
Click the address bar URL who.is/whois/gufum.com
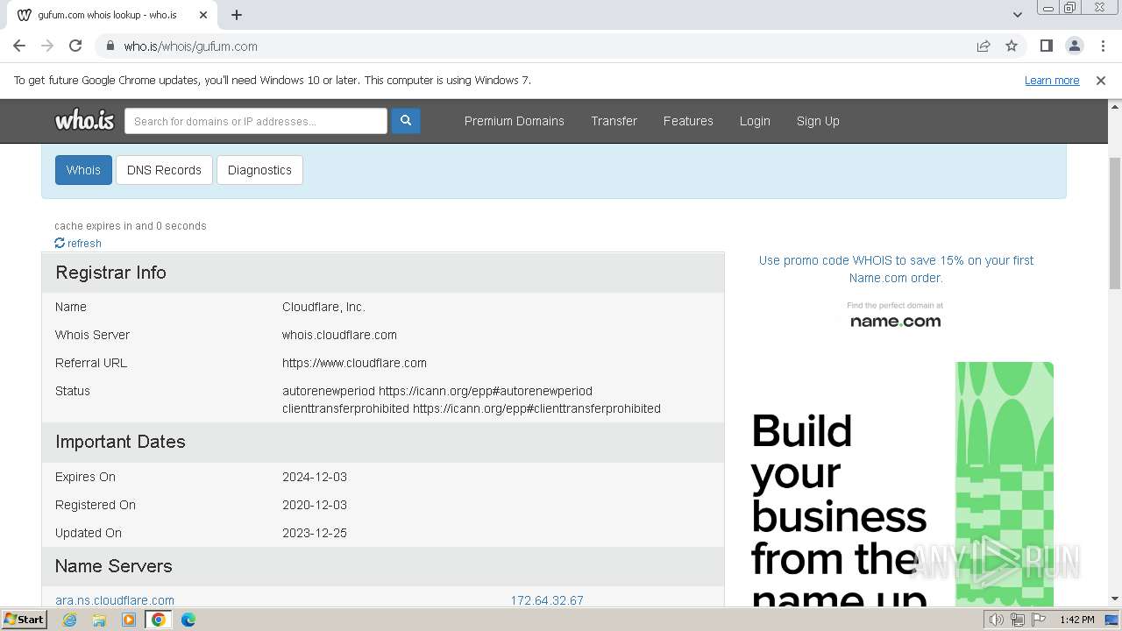point(190,46)
